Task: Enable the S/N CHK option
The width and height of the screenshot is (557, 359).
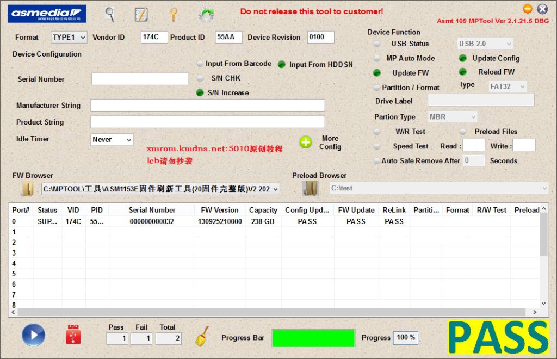Action: click(200, 78)
